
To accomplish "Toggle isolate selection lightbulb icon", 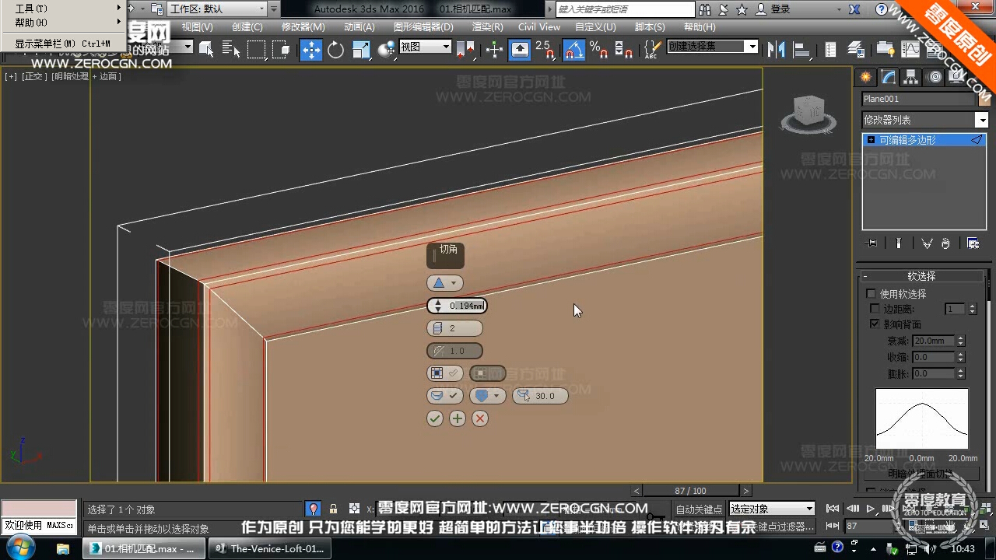I will (x=313, y=509).
